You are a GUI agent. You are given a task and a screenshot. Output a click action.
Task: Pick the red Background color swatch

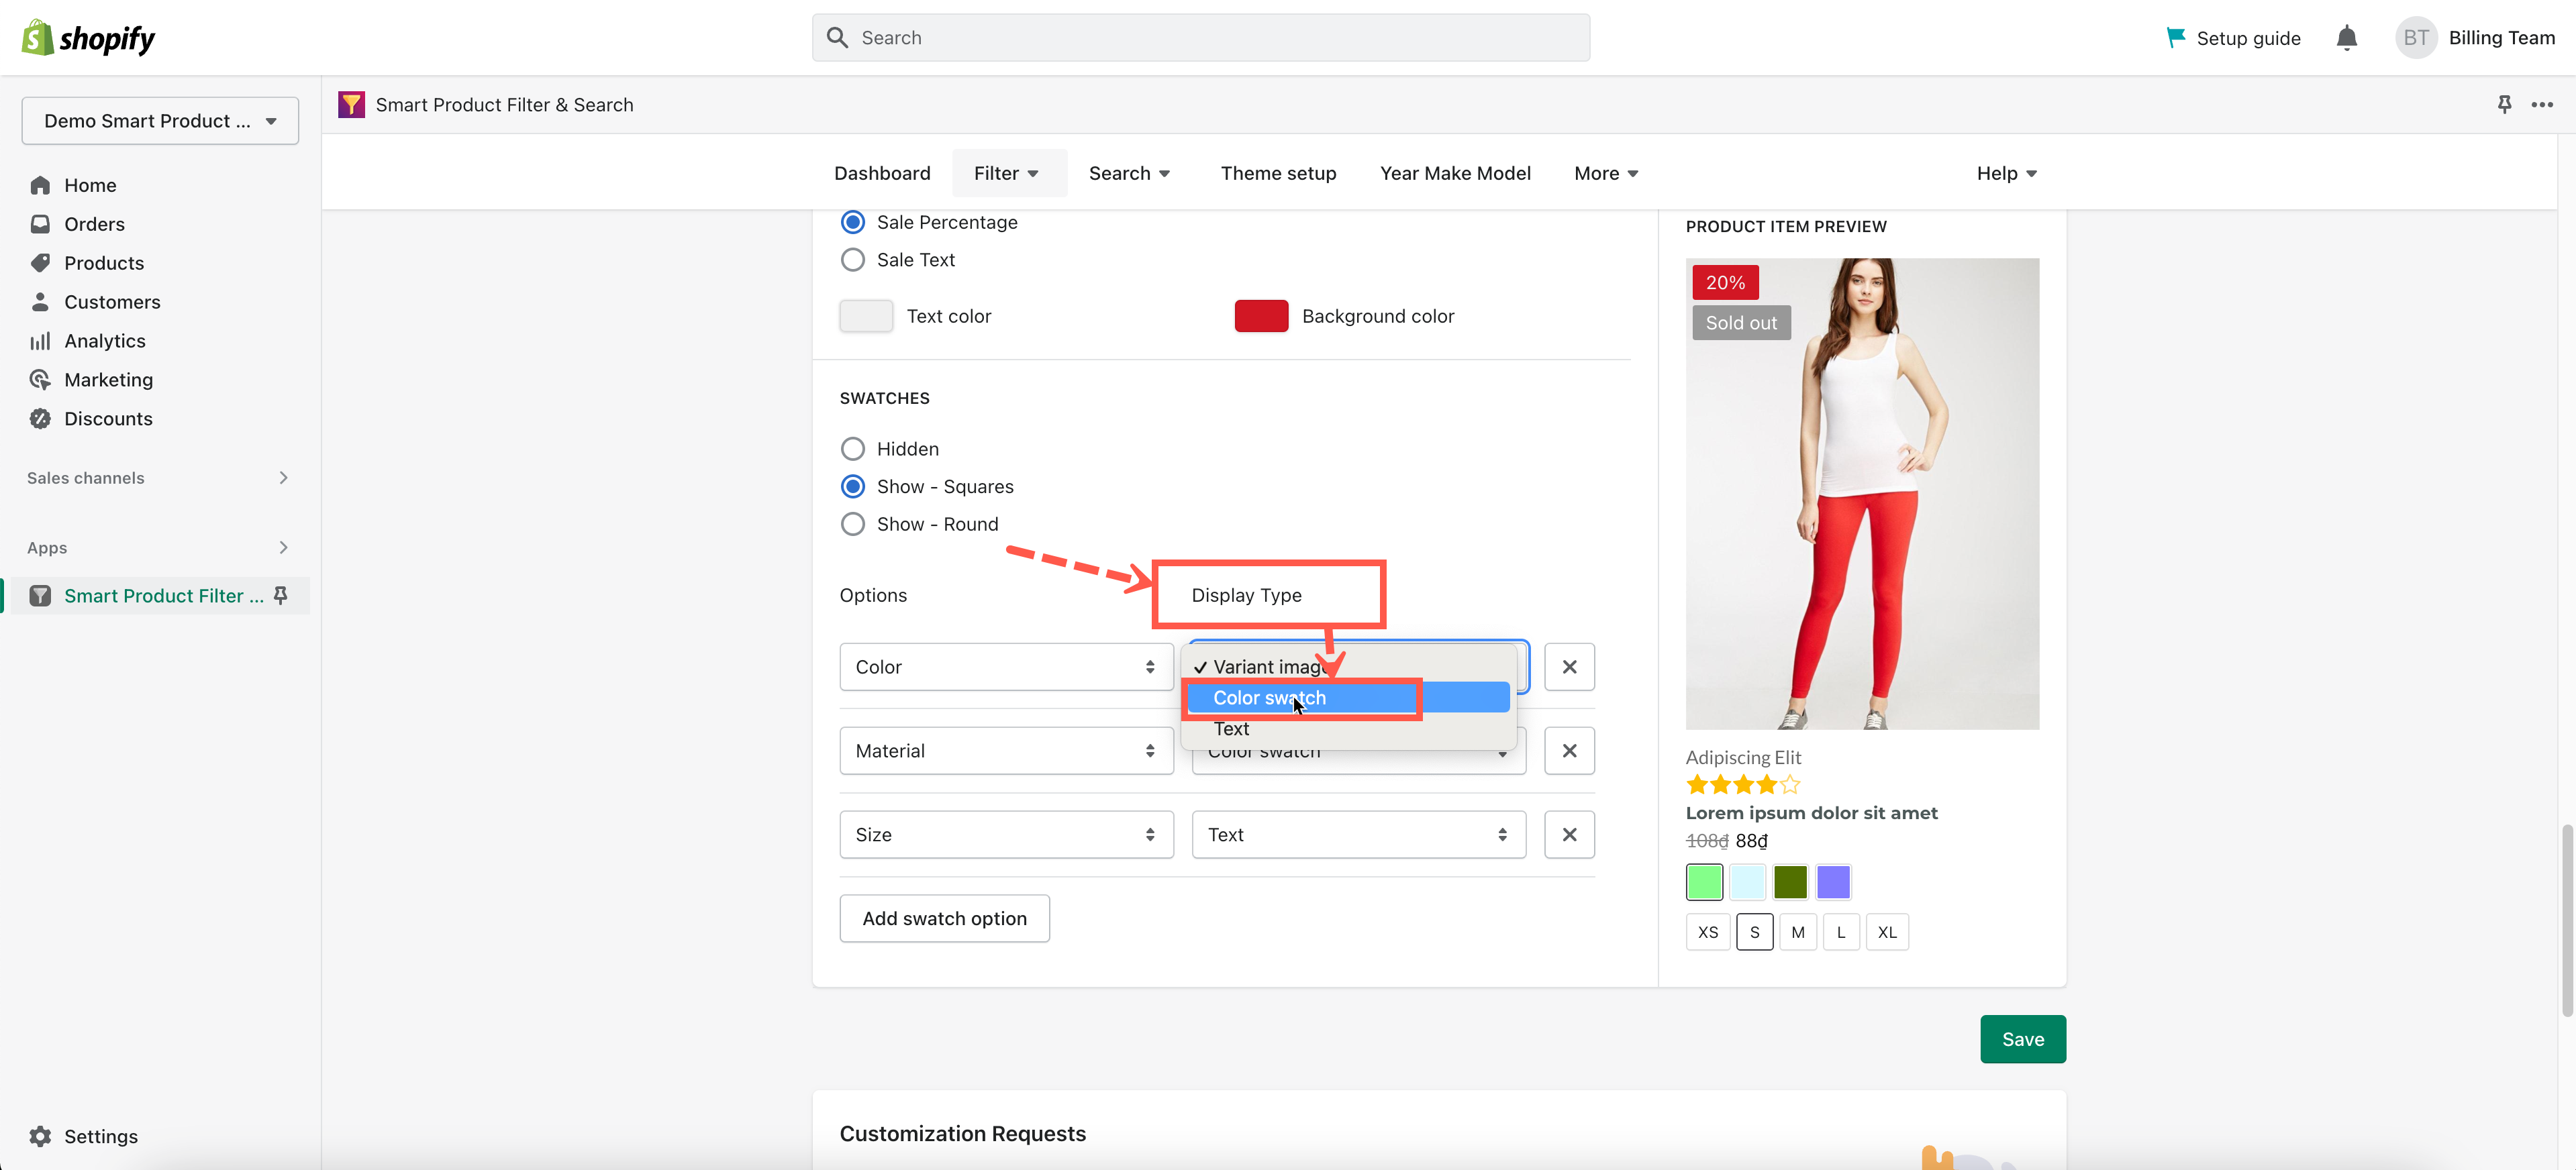pos(1260,315)
